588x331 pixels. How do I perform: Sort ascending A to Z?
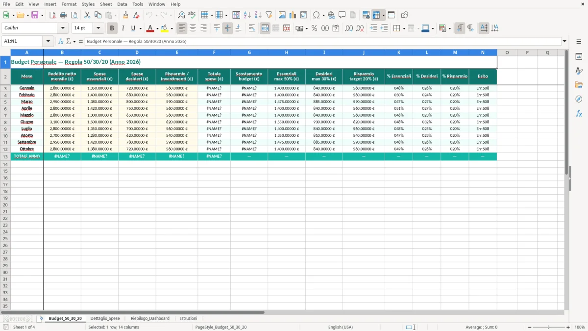247,15
